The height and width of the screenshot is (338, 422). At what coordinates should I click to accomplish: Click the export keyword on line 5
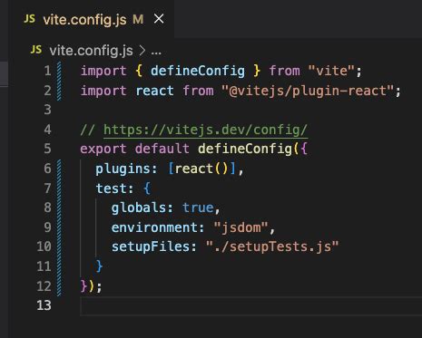103,150
